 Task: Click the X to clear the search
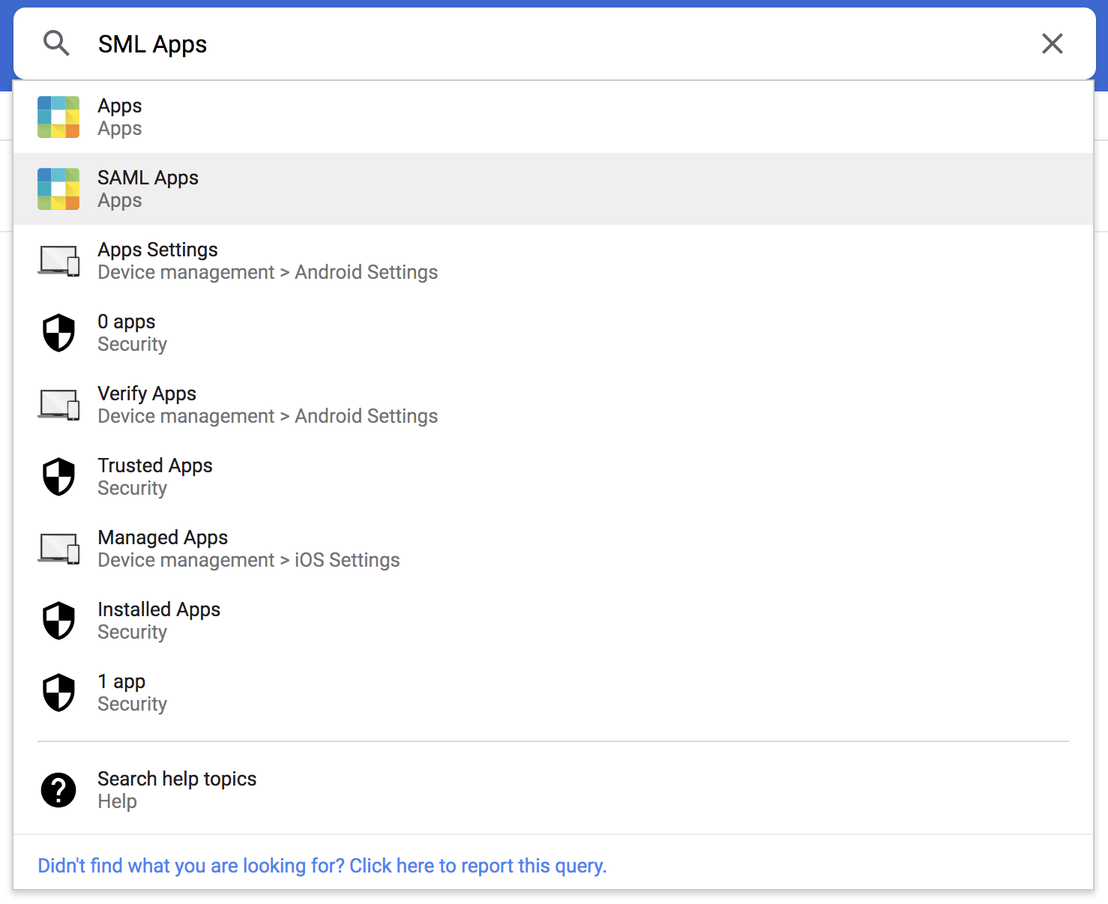1053,43
